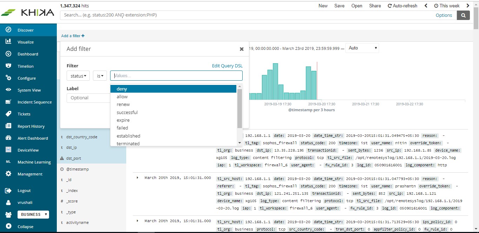
Task: Go to next time range arrow
Action: click(468, 6)
